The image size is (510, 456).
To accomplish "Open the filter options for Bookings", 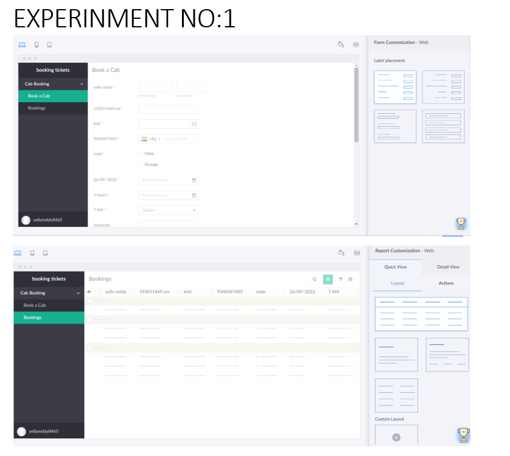I will click(x=340, y=279).
